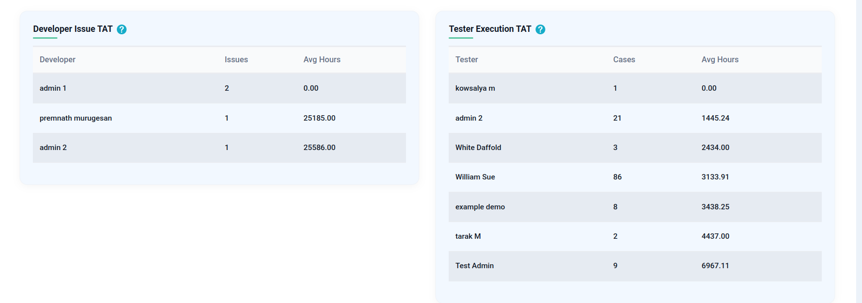
Task: Select the admin 1 developer row
Action: click(x=219, y=88)
